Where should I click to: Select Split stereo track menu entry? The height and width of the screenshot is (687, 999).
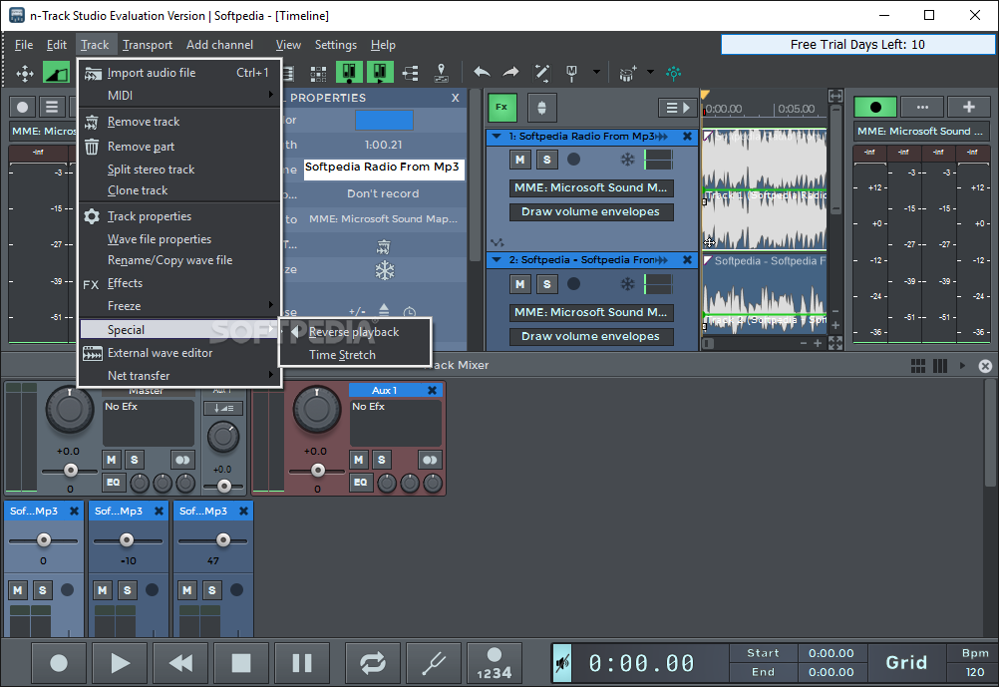click(x=179, y=170)
